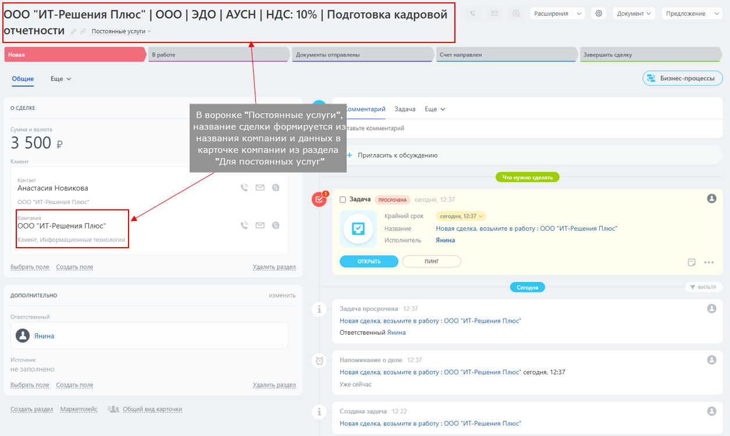Screen dimensions: 730x436
Task: Switch to the Задача tab in timeline editor
Action: 405,109
